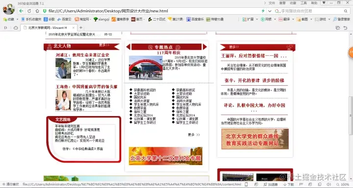The height and width of the screenshot is (188, 353).
Task: Click the 网银 online banking icon
Action: 262,20
